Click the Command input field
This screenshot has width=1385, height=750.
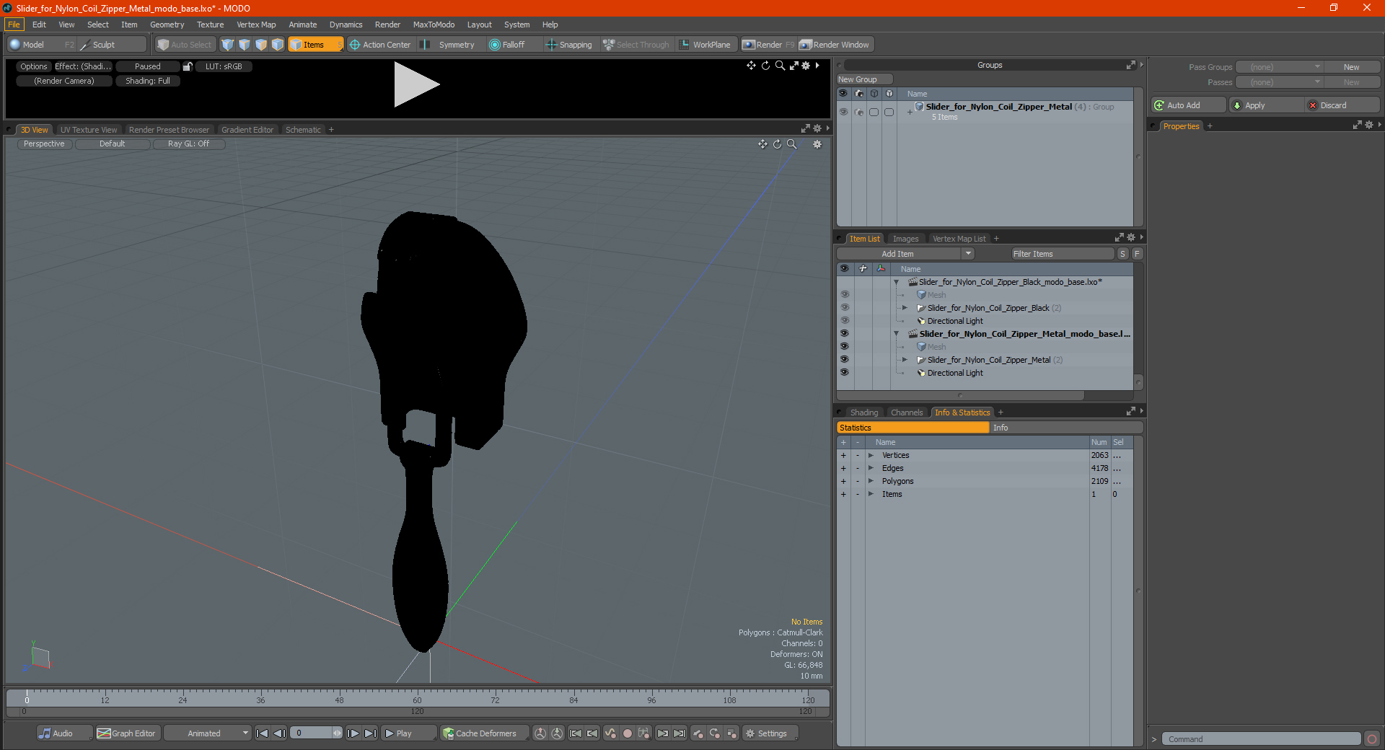point(1261,739)
